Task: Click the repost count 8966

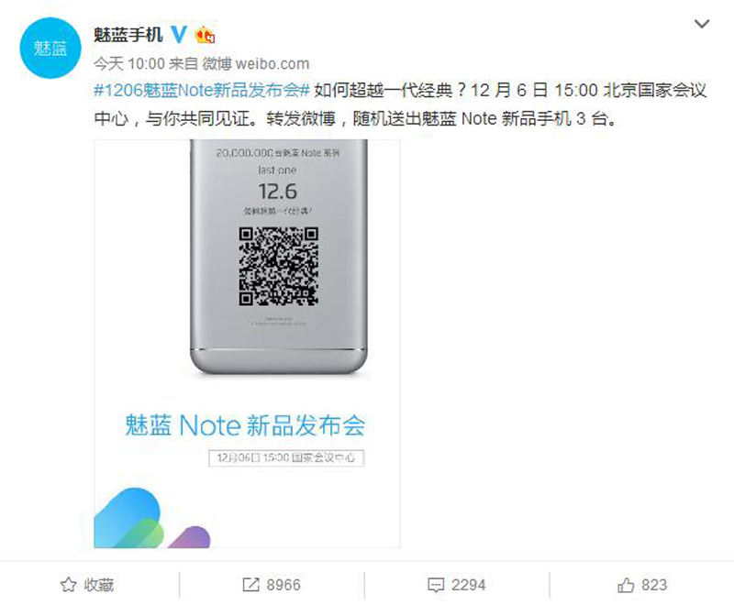Action: click(x=284, y=585)
